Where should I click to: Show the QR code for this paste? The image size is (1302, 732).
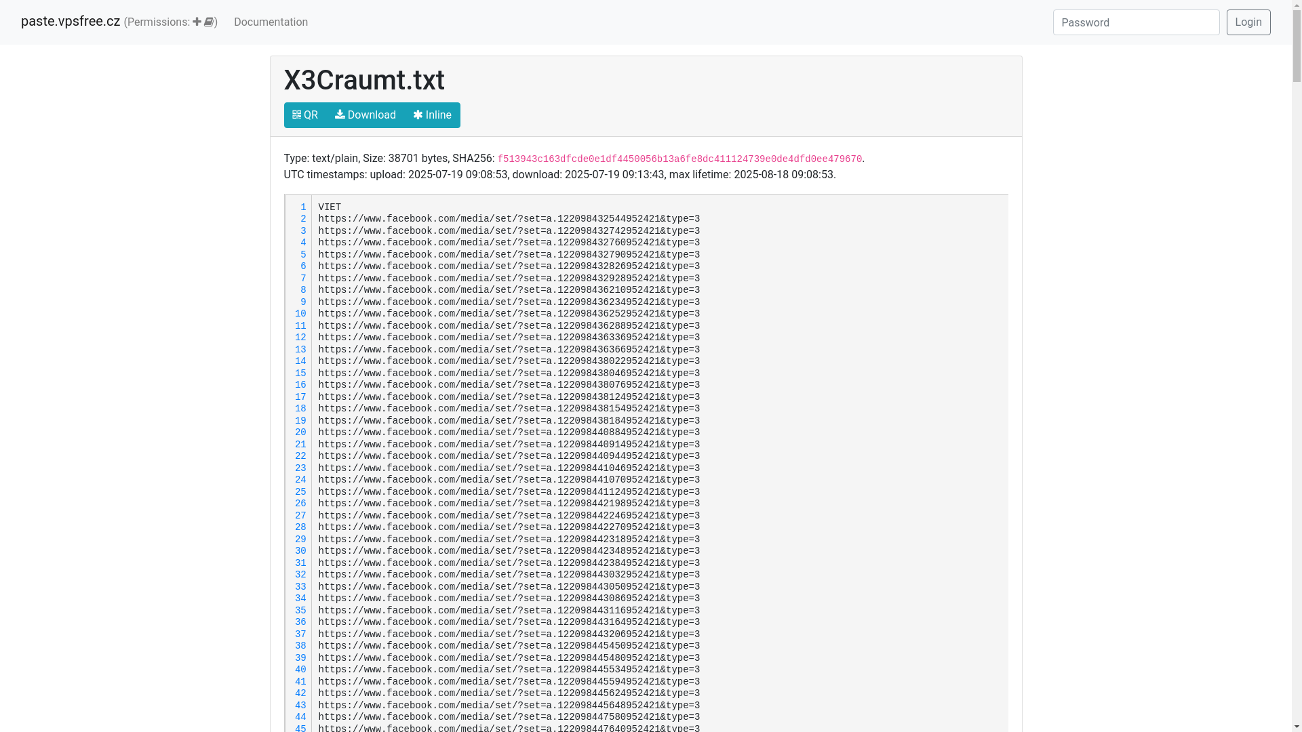(305, 115)
